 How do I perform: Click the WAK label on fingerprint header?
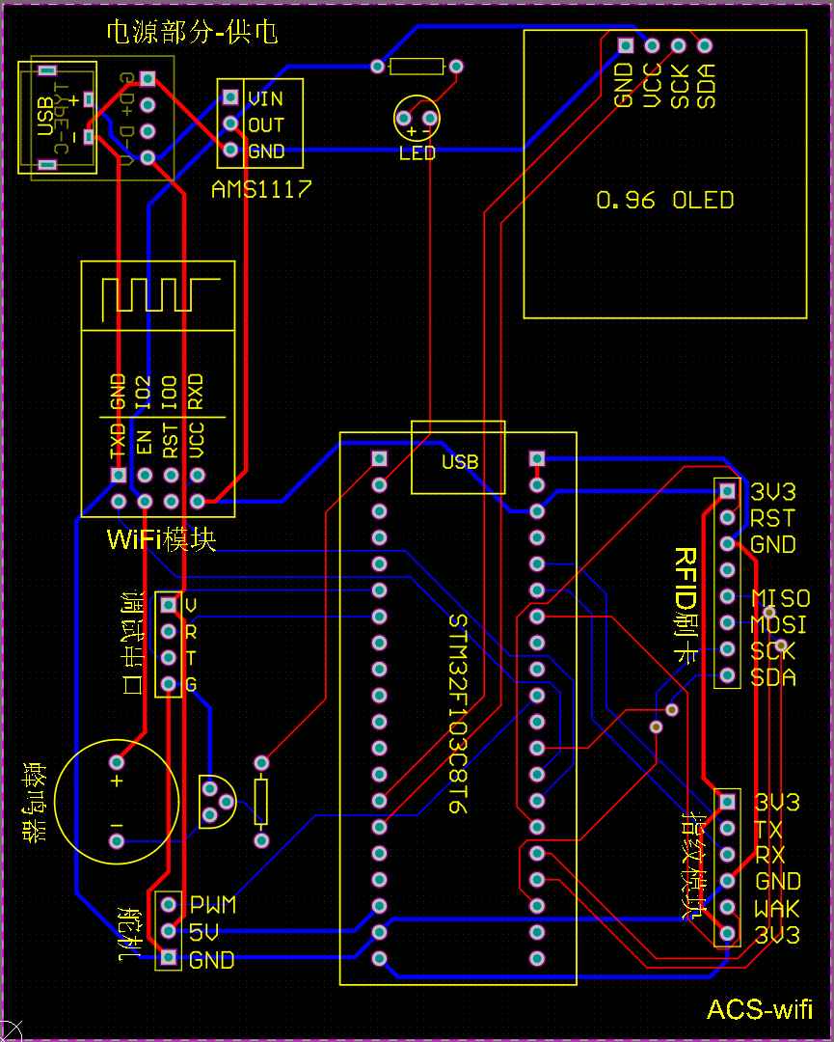point(777,909)
